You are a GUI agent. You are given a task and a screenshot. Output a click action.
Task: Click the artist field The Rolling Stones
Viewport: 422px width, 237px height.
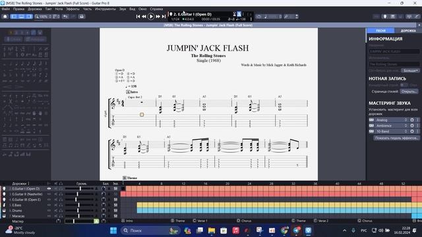[394, 64]
